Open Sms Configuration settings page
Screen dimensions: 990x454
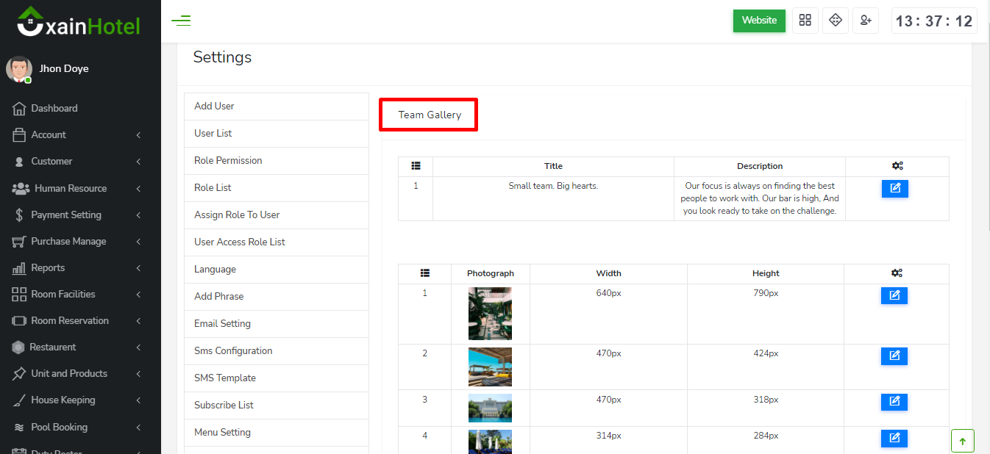[x=233, y=350]
